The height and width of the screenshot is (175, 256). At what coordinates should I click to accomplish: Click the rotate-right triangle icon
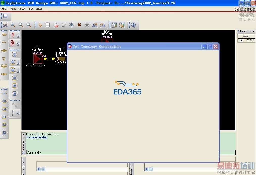[x=103, y=25]
